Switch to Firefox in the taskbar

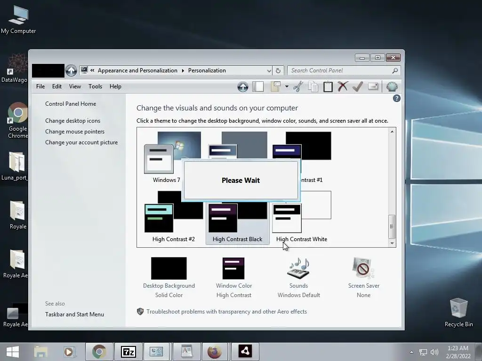[x=215, y=352]
